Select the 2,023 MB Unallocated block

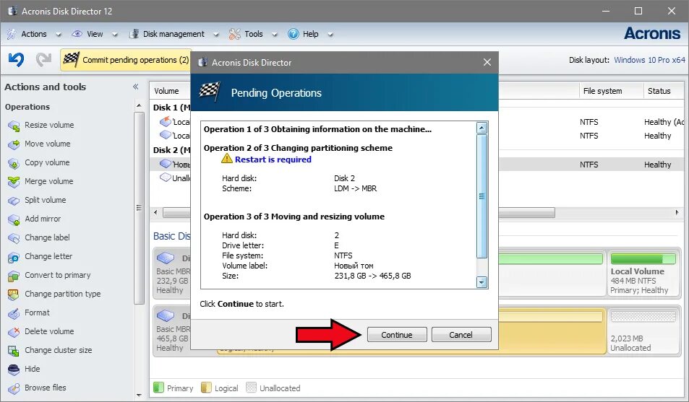point(643,331)
